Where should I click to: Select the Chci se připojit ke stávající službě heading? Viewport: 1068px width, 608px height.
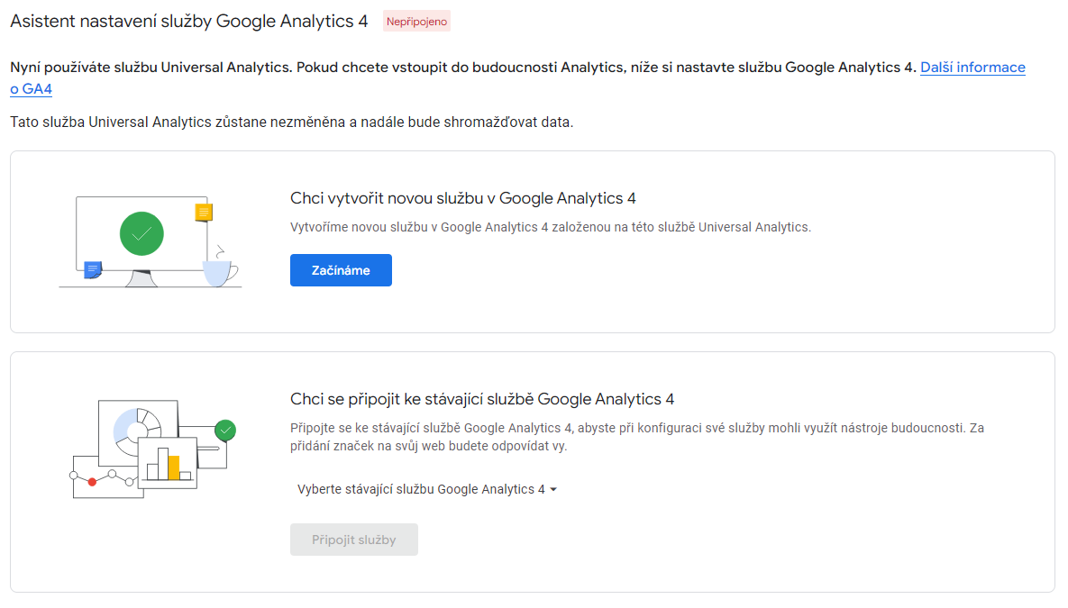482,399
